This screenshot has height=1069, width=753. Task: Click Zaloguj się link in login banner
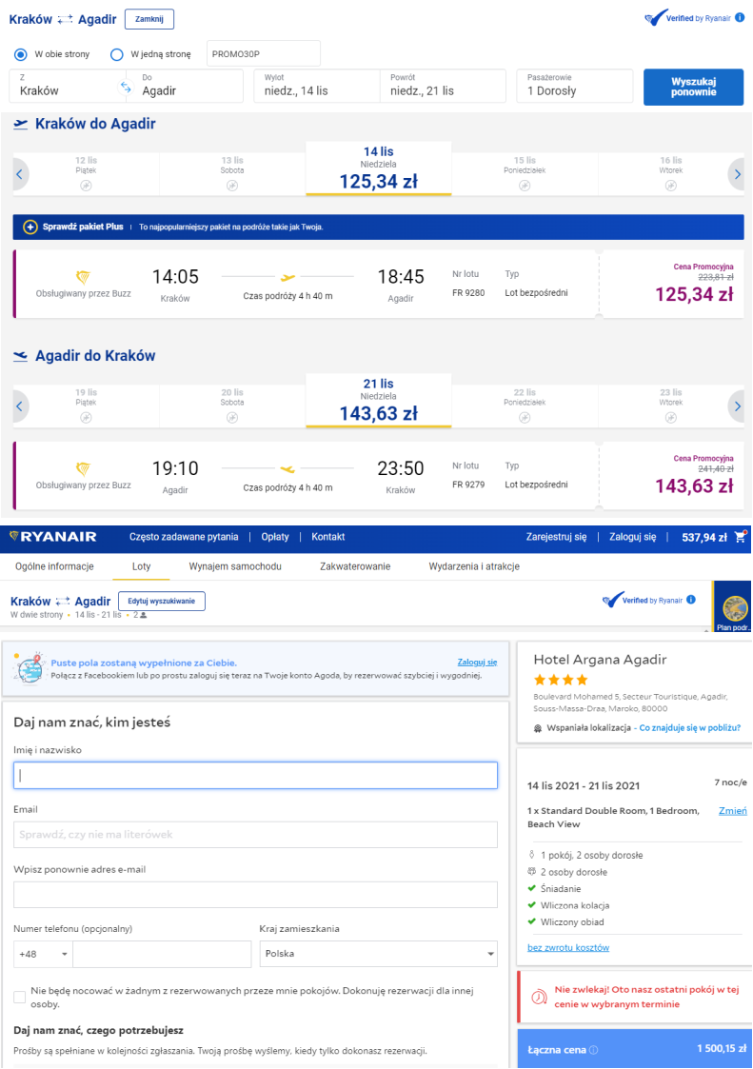tap(478, 662)
